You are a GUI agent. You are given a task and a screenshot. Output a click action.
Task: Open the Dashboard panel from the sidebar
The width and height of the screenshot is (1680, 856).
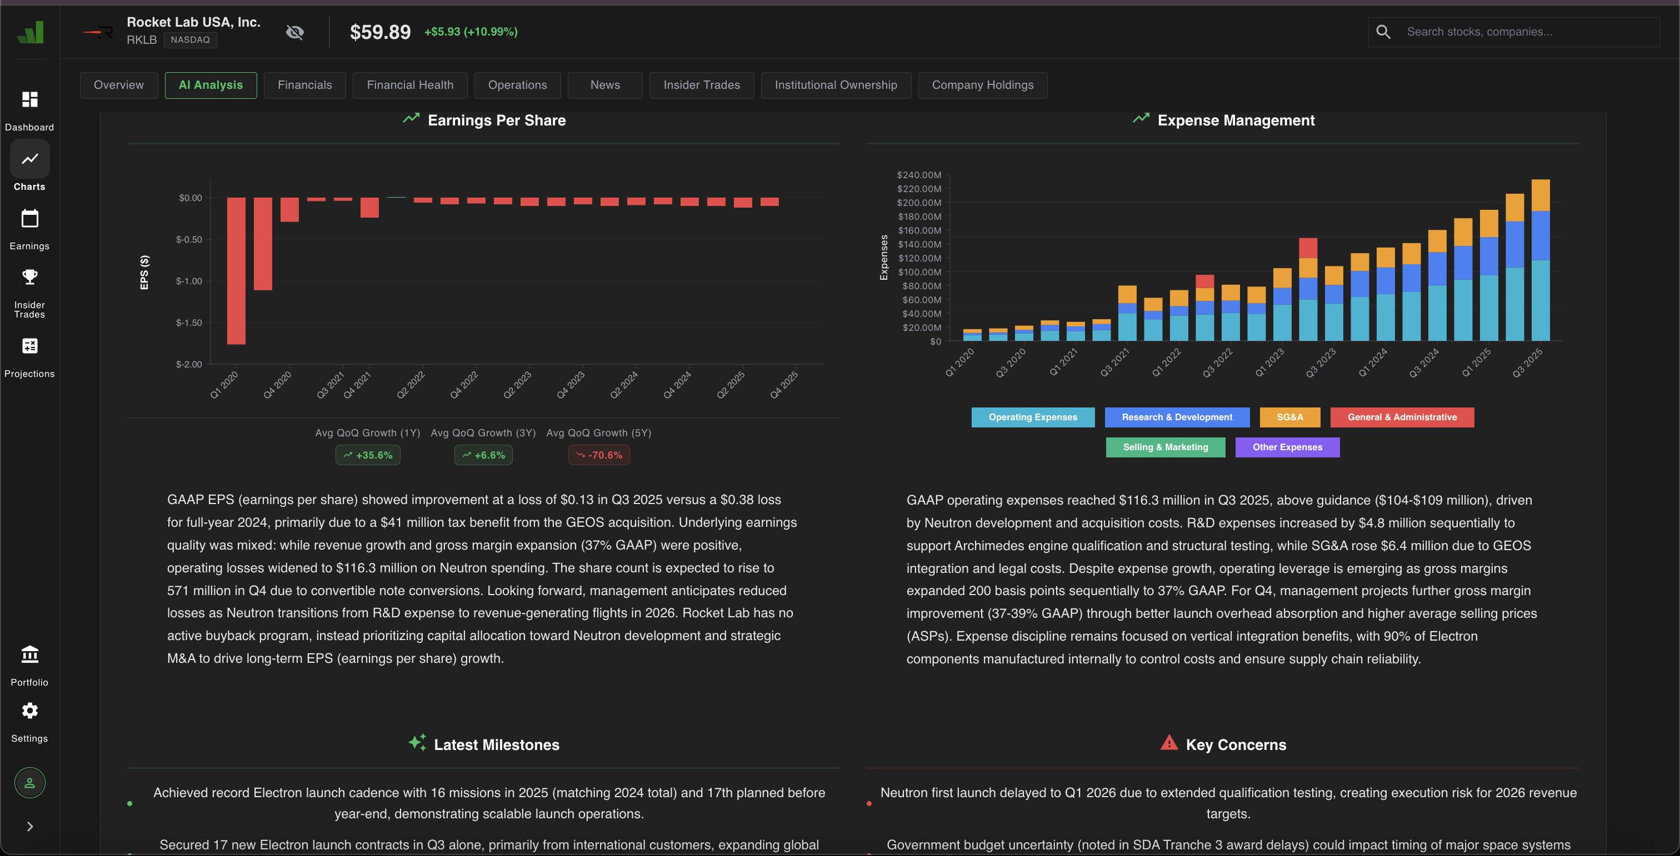pyautogui.click(x=29, y=99)
